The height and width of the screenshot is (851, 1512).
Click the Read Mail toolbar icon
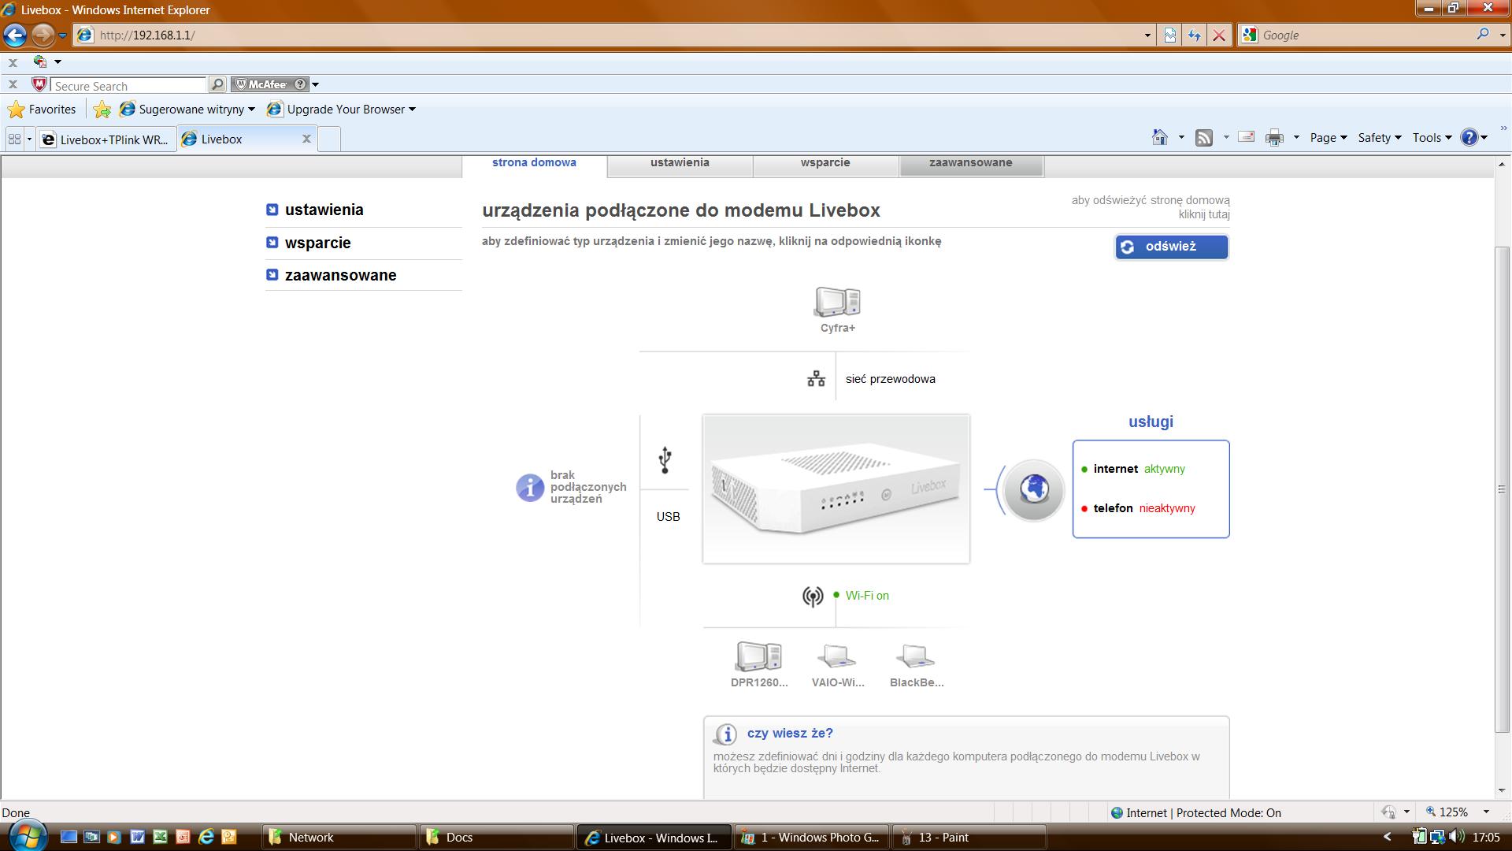pos(1246,137)
